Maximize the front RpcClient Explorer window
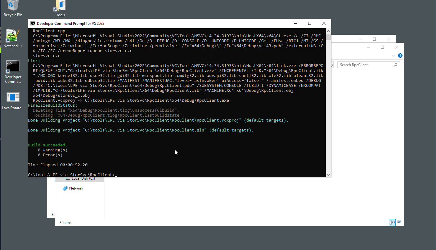Viewport: 436px width, 250px height. [x=382, y=47]
